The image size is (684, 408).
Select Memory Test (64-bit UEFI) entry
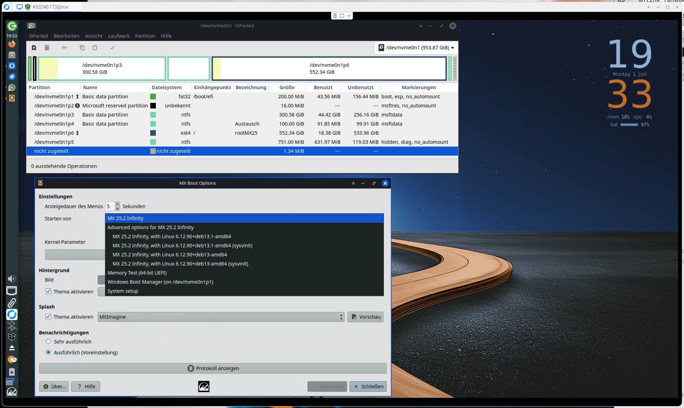point(244,273)
